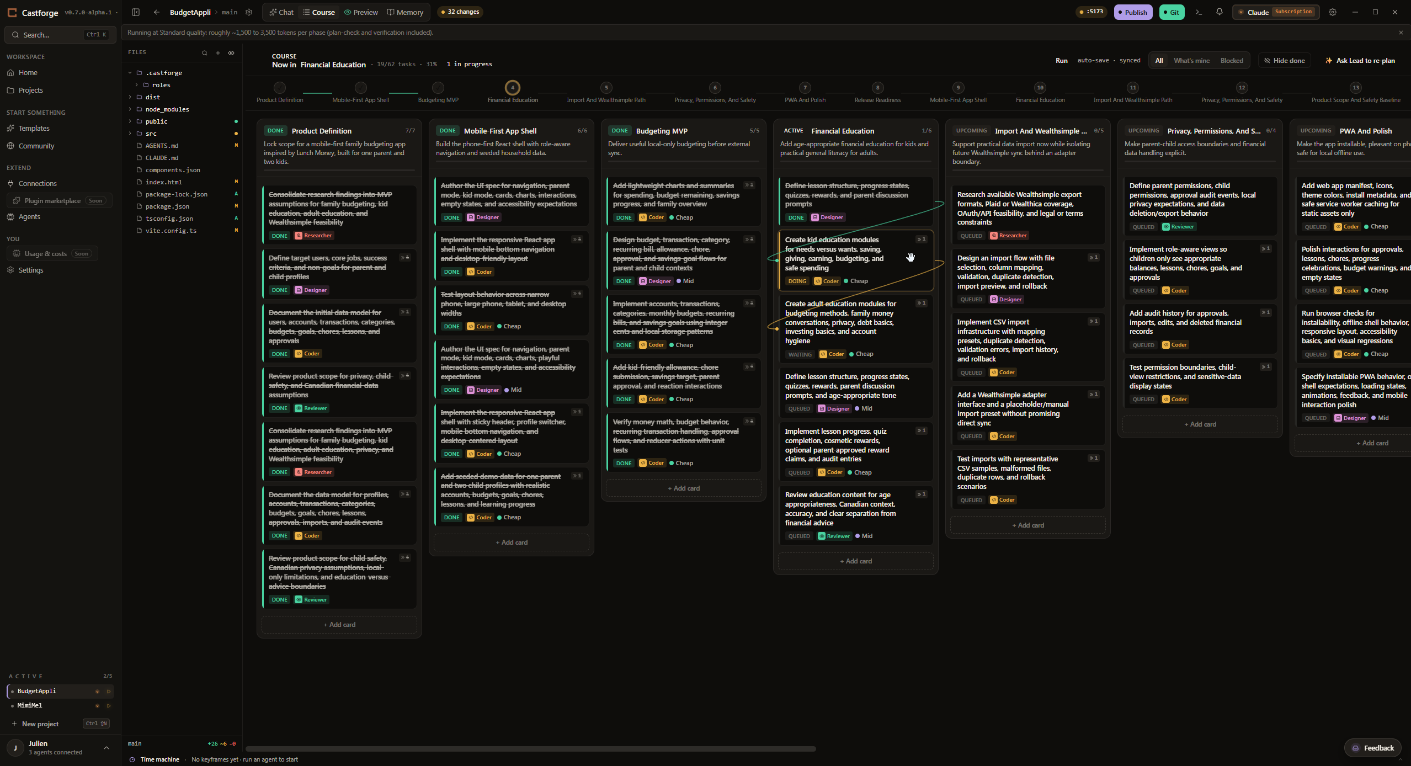
Task: Click the Publish button
Action: click(1133, 12)
